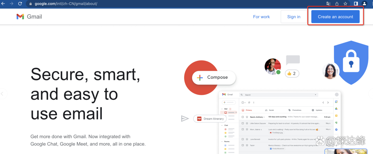The image size is (373, 154).
Task: Open the FirstSteps.jpg attachment chip
Action: [276, 133]
